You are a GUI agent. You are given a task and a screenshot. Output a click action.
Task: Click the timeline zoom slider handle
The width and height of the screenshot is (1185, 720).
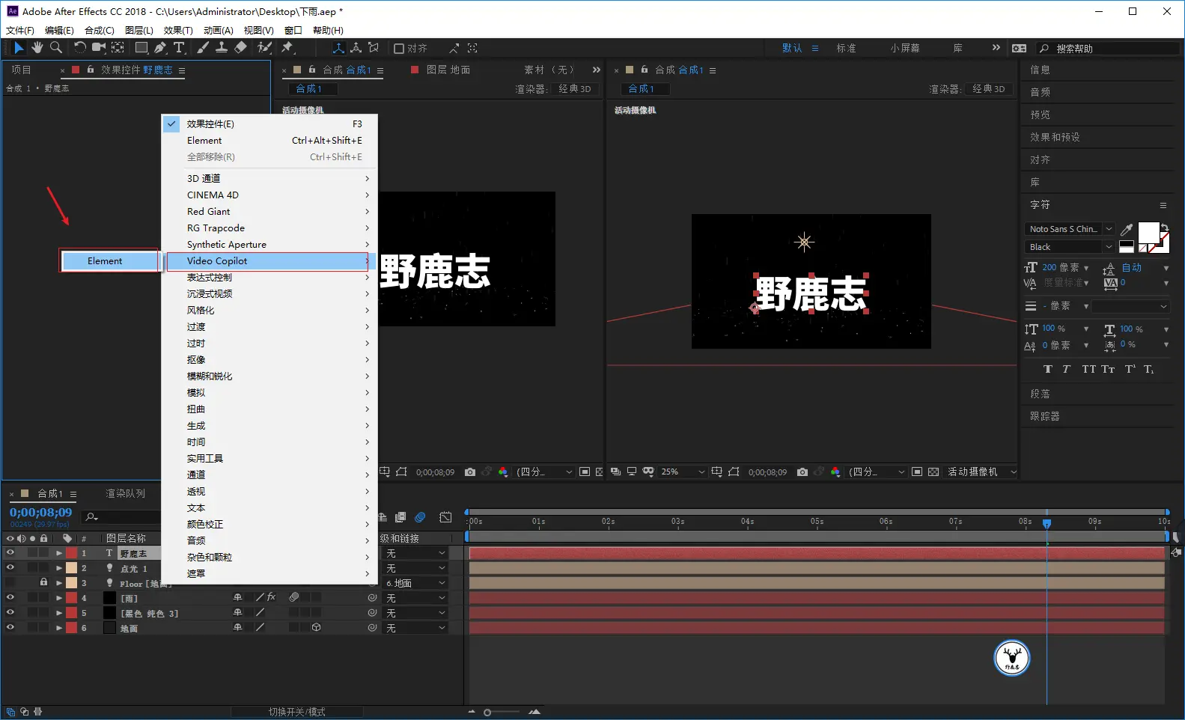point(487,713)
